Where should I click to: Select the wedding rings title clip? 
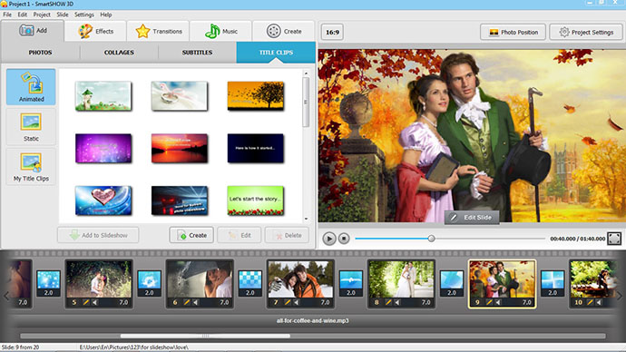[x=180, y=96]
